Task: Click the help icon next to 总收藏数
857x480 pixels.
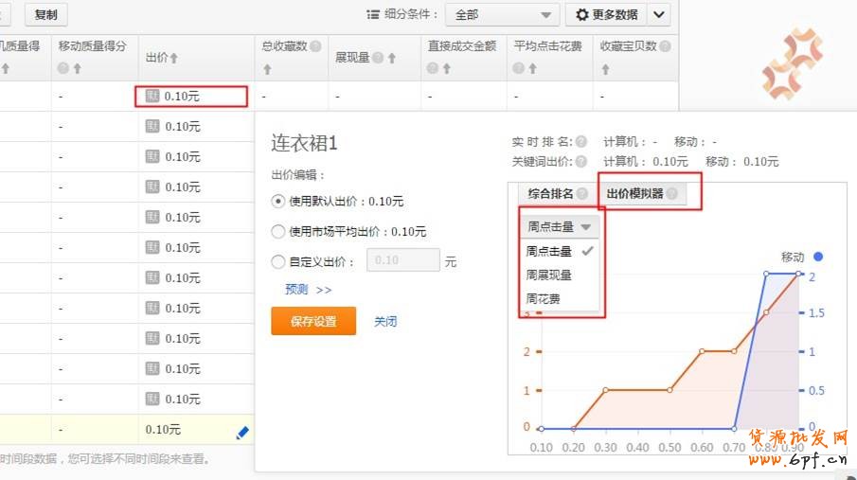Action: pos(315,46)
